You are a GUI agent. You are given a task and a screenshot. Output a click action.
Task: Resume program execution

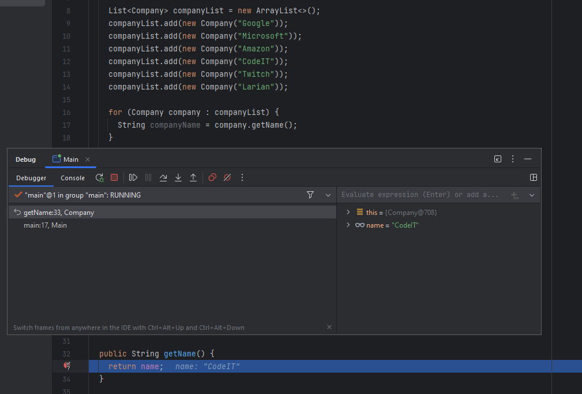pyautogui.click(x=133, y=178)
